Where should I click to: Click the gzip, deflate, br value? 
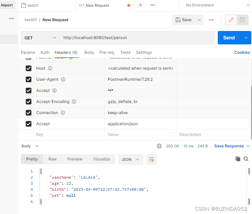123,102
